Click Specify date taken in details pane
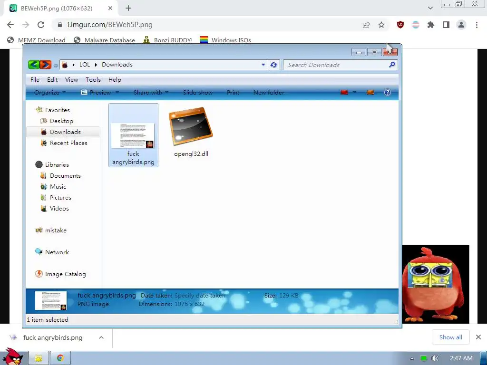 click(200, 296)
